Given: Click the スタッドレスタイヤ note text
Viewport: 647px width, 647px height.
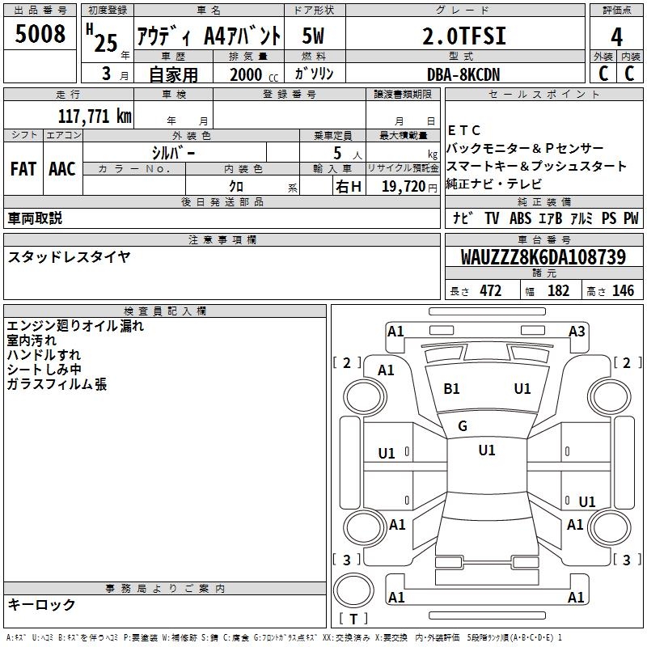Looking at the screenshot, I should (69, 257).
